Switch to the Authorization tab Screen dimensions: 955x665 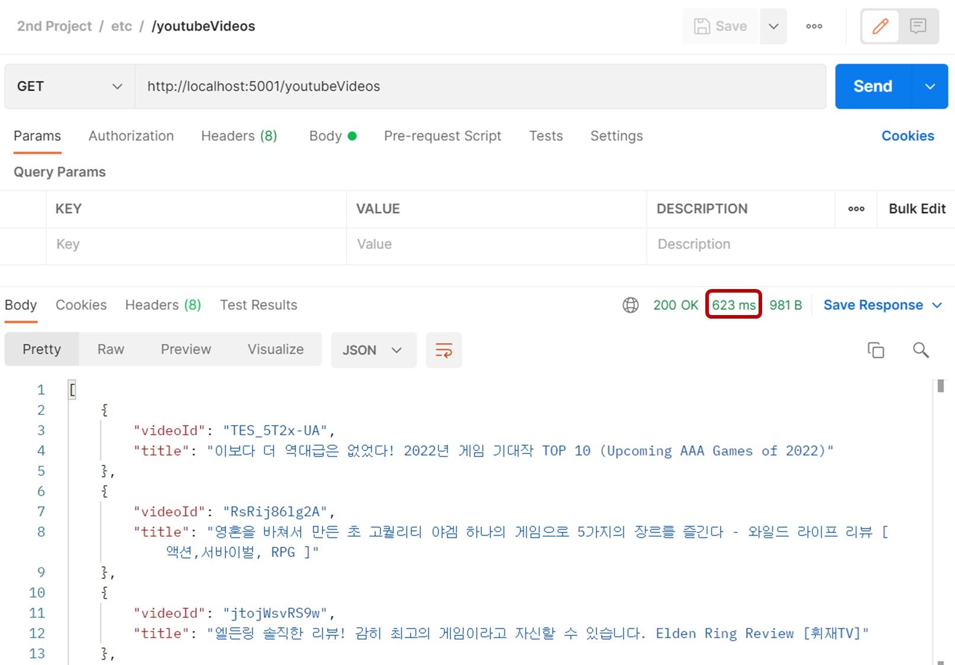coord(131,136)
